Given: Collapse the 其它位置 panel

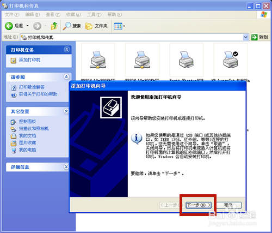Looking at the screenshot, I should pos(66,111).
